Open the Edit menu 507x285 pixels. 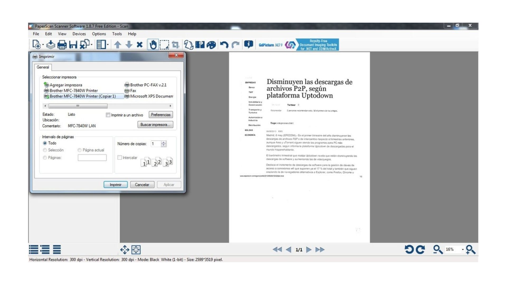pyautogui.click(x=48, y=34)
